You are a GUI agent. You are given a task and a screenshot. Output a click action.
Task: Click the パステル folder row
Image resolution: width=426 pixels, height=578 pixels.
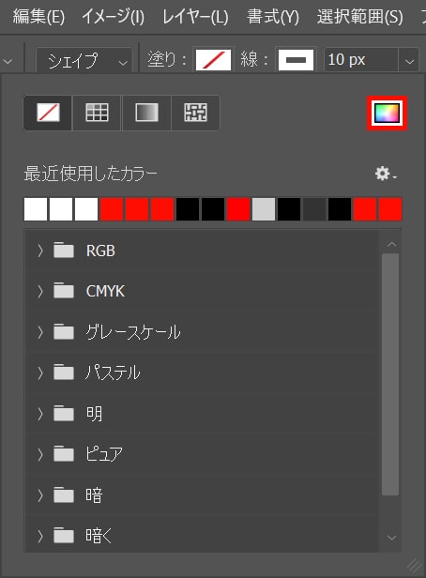(202, 373)
